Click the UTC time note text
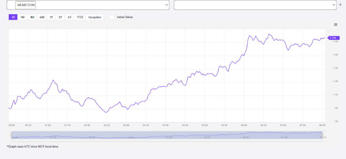Viewport: 346px width, 159px height. coord(33,147)
